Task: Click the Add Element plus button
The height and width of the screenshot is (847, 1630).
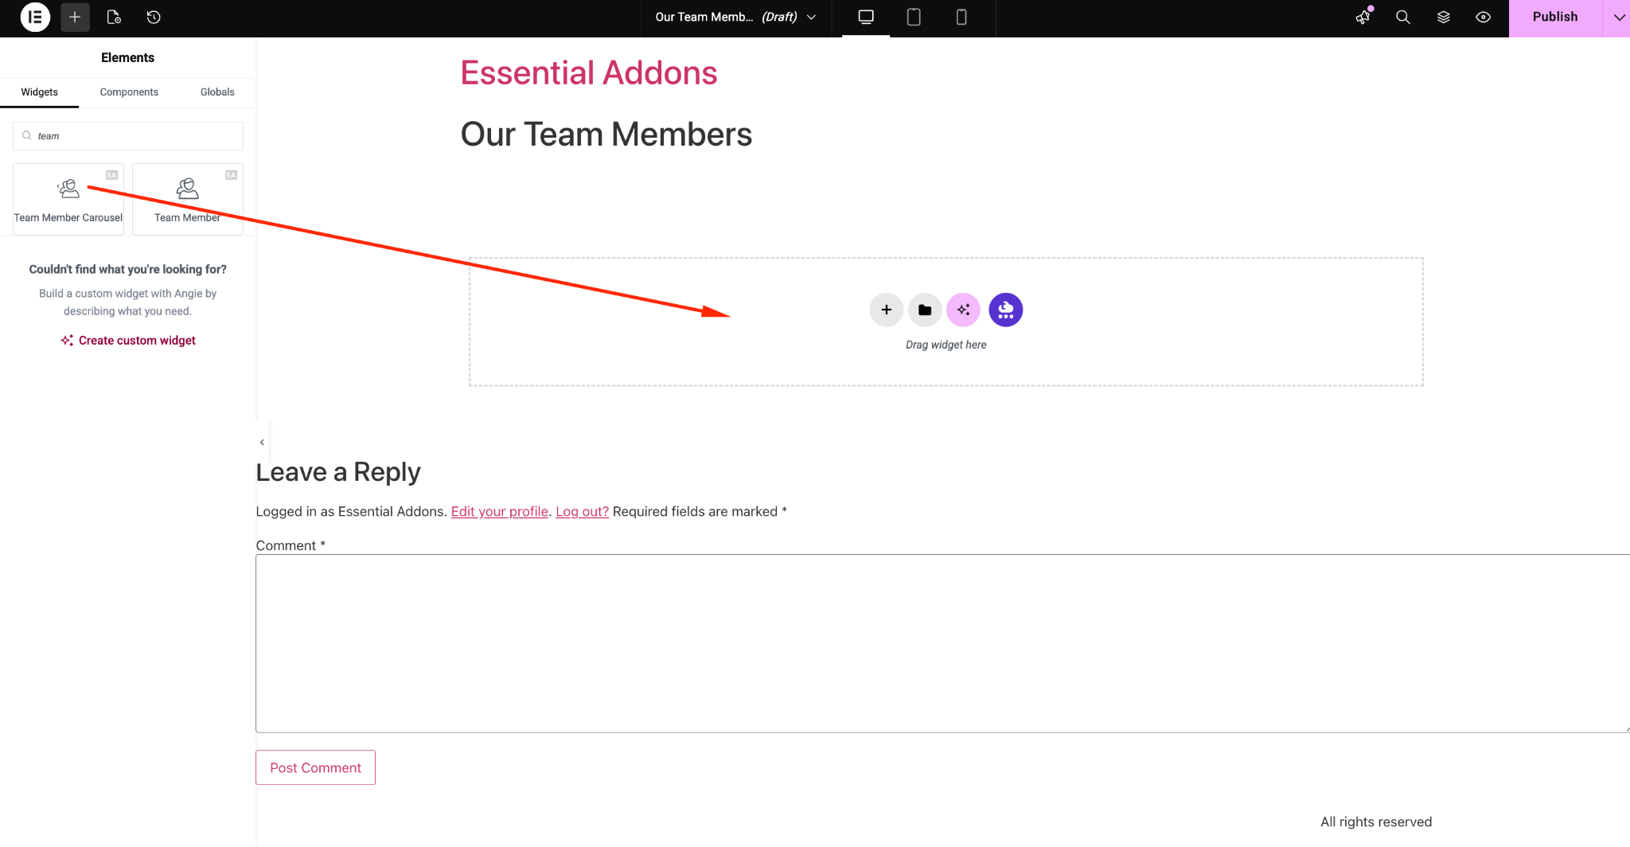Action: coord(75,17)
